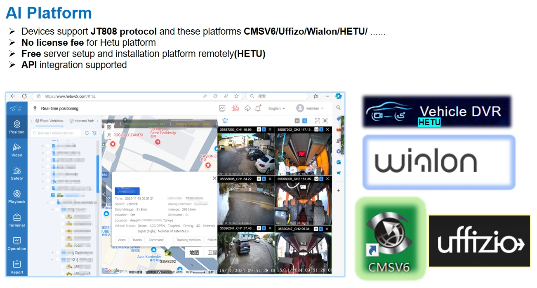Image resolution: width=537 pixels, height=288 pixels.
Task: Open the English language dropdown
Action: tap(276, 108)
